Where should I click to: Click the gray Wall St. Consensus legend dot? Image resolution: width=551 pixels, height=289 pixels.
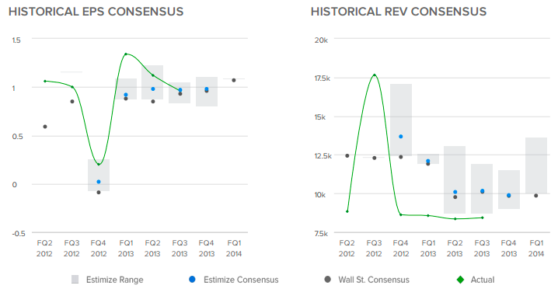coord(327,280)
